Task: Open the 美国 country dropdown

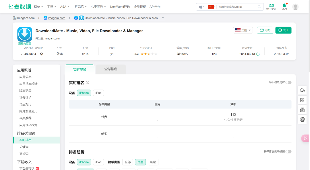Action: click(243, 30)
